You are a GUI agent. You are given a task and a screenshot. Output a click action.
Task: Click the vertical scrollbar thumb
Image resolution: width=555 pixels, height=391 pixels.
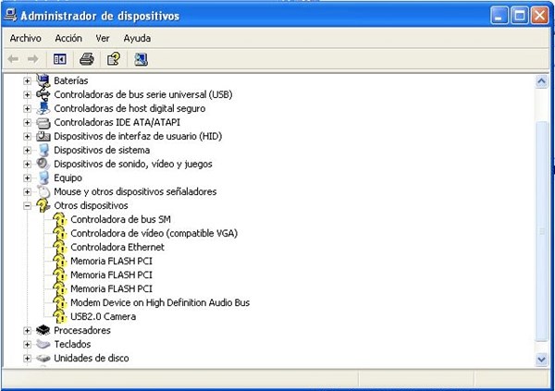click(541, 231)
